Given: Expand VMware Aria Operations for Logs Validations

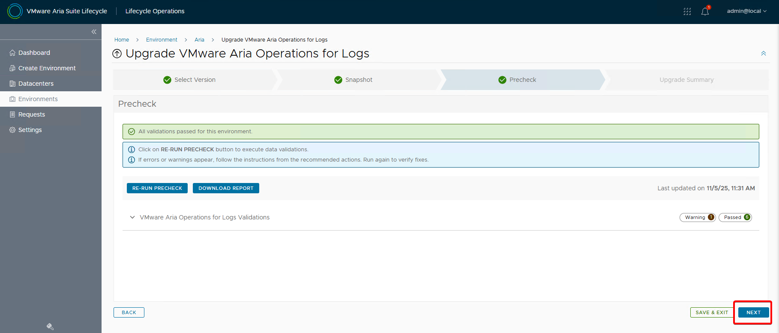Looking at the screenshot, I should pyautogui.click(x=132, y=217).
